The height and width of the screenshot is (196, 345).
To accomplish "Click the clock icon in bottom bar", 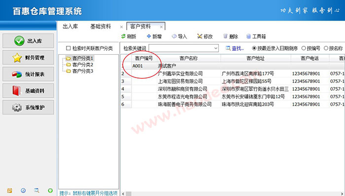I will [23, 191].
